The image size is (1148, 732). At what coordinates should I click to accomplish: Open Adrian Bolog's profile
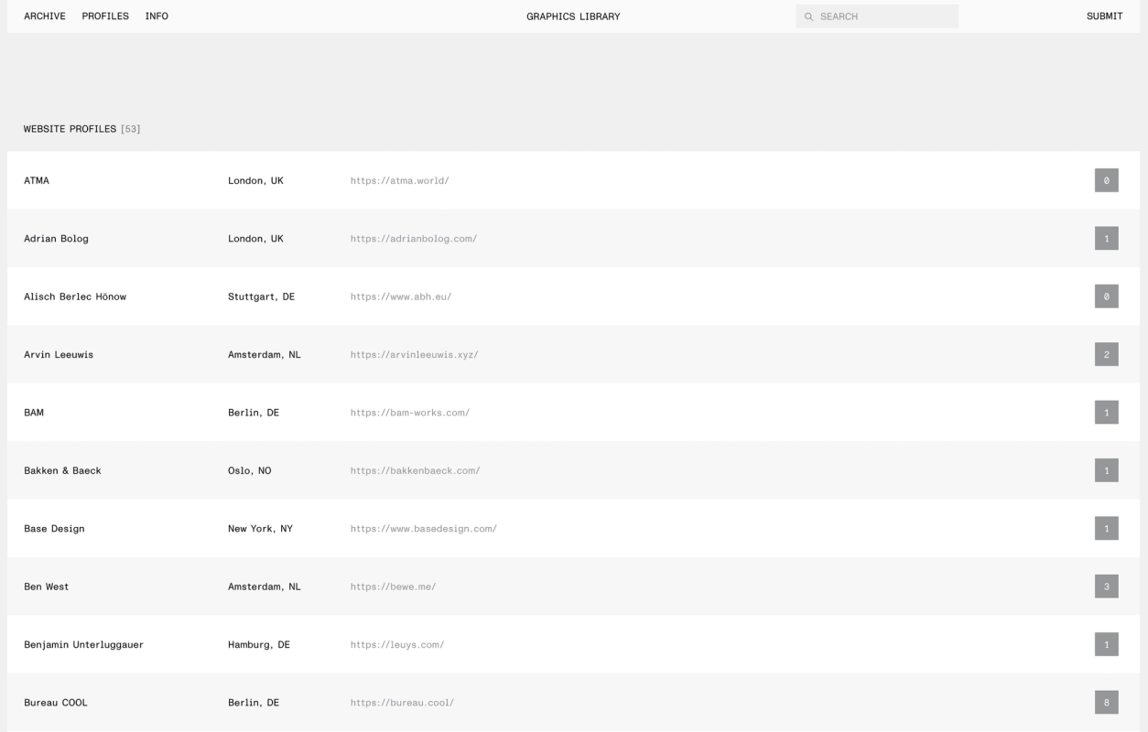pos(56,239)
